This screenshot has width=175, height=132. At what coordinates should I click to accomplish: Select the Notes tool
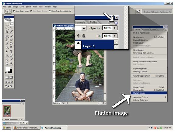(7, 60)
